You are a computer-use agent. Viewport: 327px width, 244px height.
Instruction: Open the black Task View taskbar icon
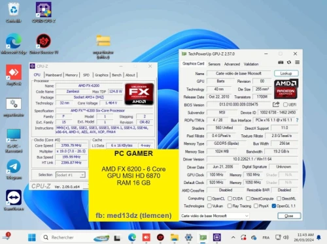tap(117, 238)
